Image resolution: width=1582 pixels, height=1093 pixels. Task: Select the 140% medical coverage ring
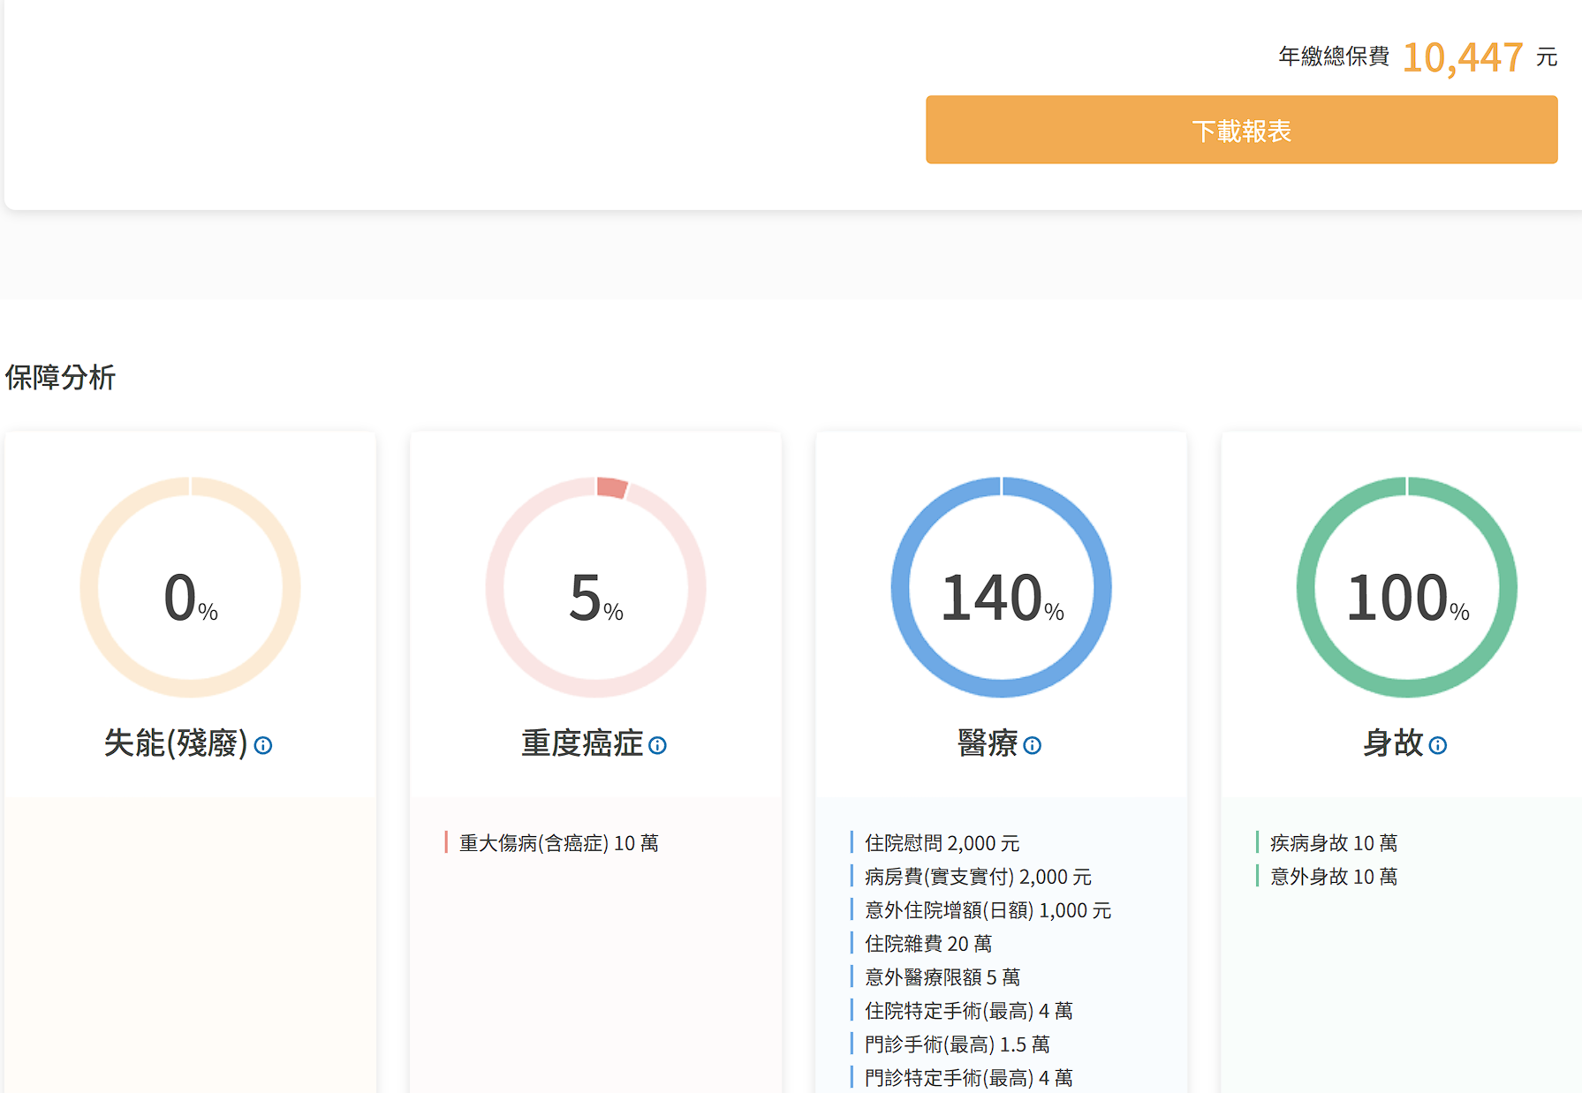point(1001,587)
